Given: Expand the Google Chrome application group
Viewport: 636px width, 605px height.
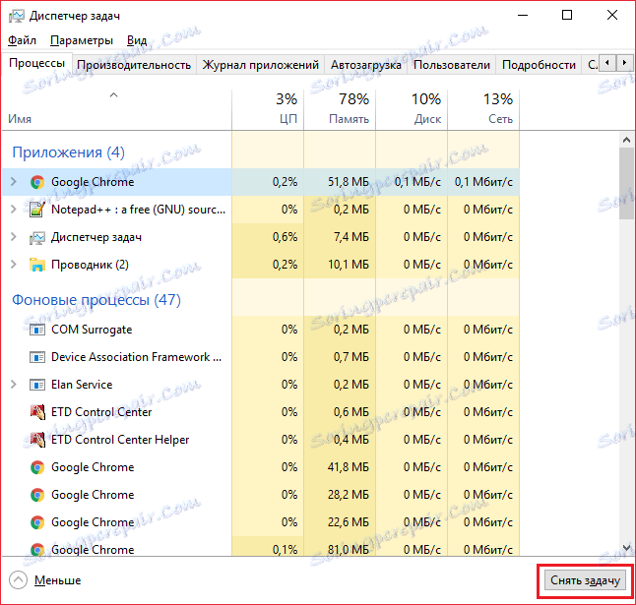Looking at the screenshot, I should (13, 182).
